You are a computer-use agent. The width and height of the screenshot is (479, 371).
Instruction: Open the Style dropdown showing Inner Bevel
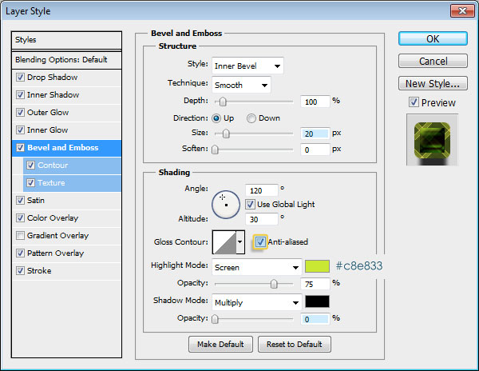point(247,66)
